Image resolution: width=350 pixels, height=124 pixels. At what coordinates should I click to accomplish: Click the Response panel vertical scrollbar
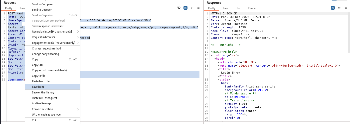(349, 32)
